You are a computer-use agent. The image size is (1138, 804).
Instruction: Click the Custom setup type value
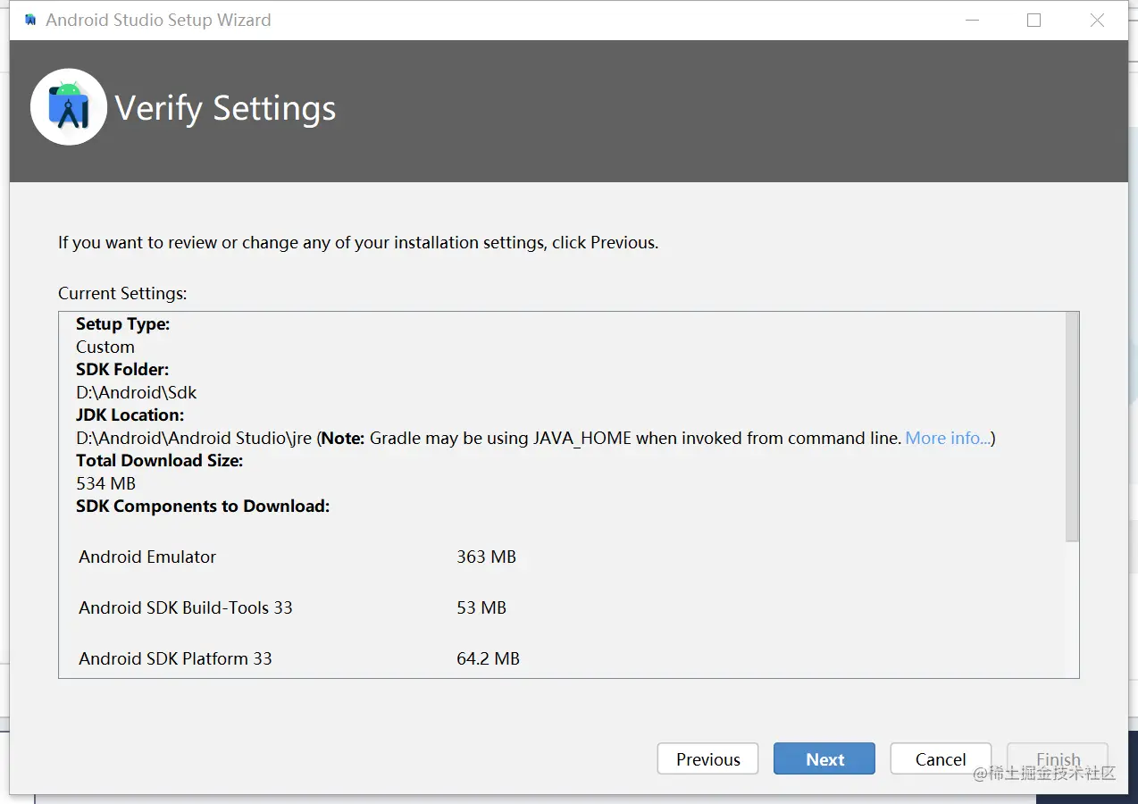click(x=105, y=348)
